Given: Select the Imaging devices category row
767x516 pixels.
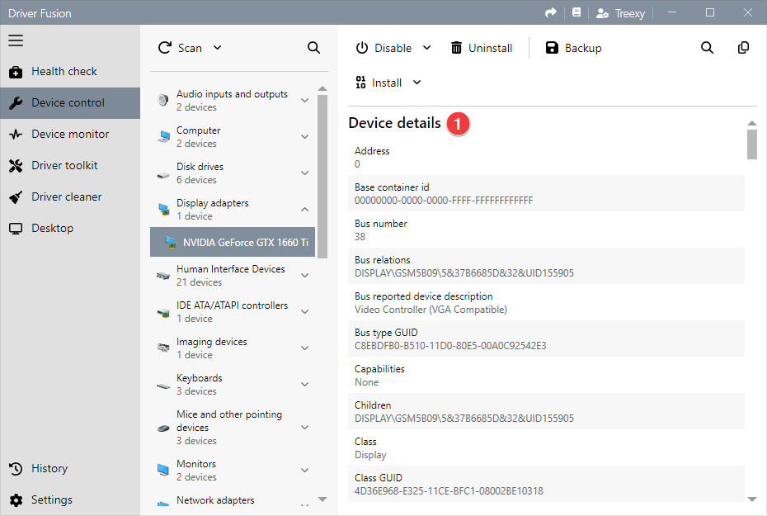Looking at the screenshot, I should pos(233,348).
